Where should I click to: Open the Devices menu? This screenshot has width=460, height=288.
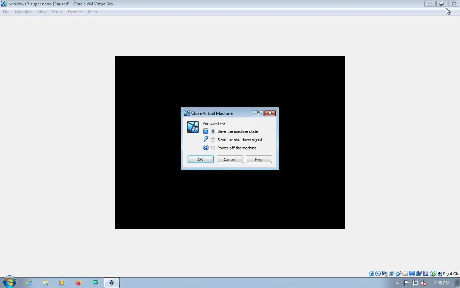pos(75,12)
